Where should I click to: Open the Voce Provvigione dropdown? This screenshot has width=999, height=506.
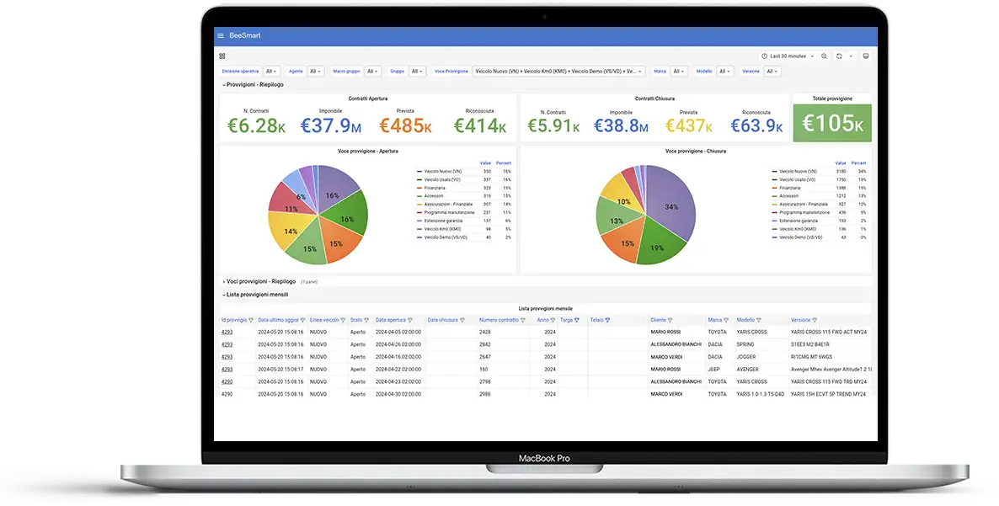(x=558, y=72)
